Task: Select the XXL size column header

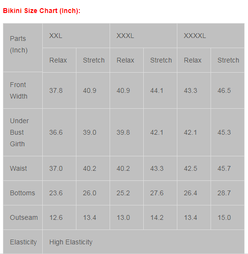Action: 76,36
